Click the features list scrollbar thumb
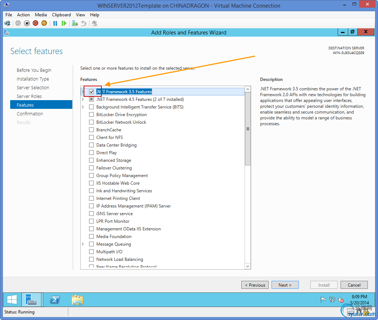Screen dimensions: 378x320 [x=248, y=129]
